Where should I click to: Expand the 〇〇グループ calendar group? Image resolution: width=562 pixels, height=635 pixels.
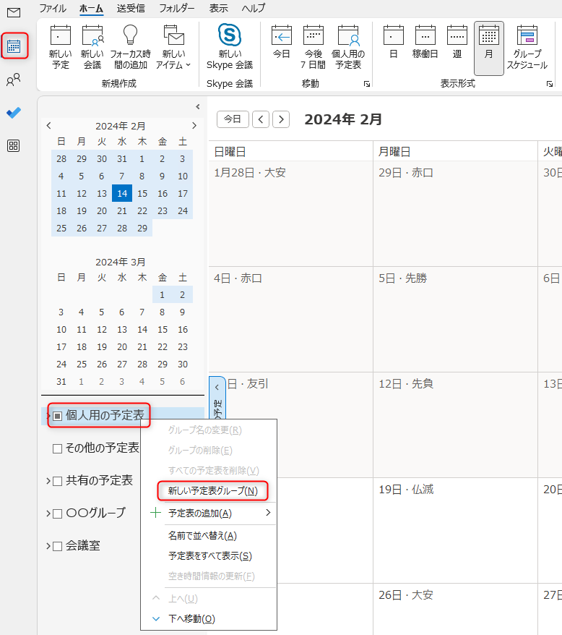[48, 513]
